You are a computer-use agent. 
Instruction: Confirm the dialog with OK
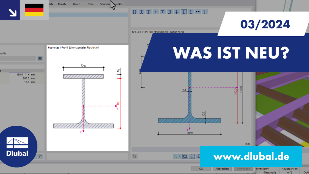point(201,169)
